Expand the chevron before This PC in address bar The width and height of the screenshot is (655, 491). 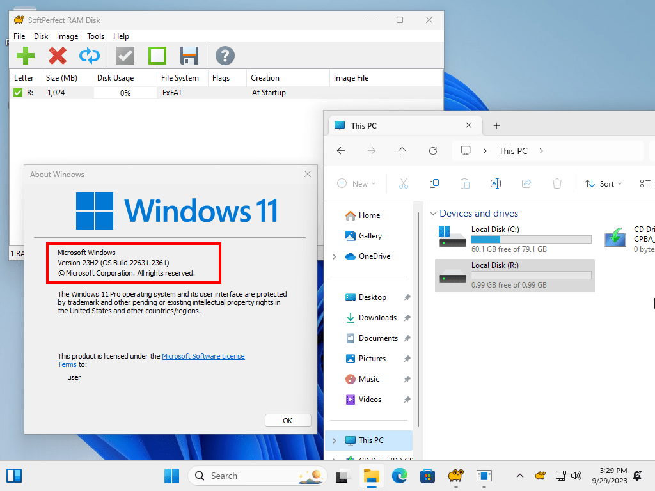485,151
